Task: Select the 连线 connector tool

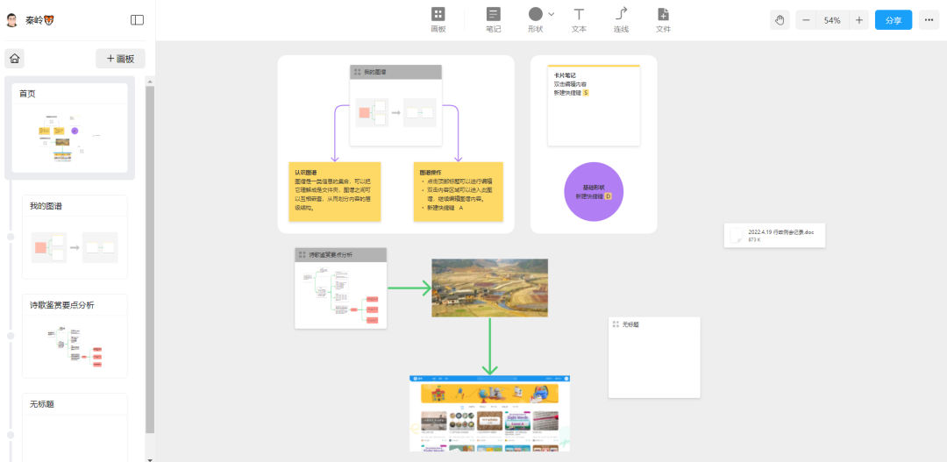Action: click(621, 20)
